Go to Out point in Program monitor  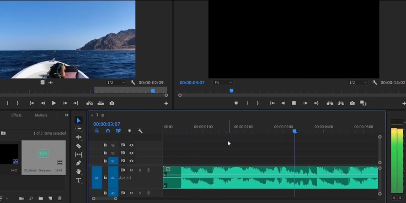point(316,103)
